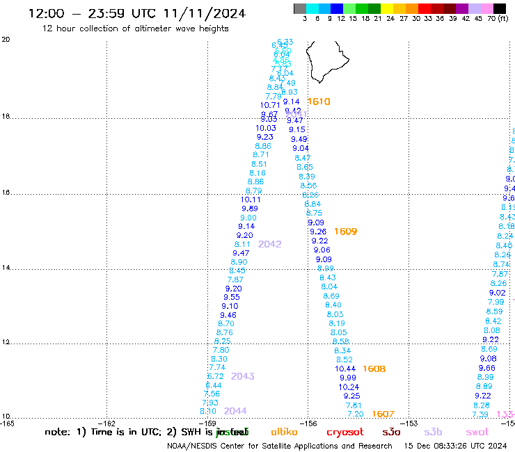Click the swot satellite legend label
The image size is (515, 452).
point(477,433)
